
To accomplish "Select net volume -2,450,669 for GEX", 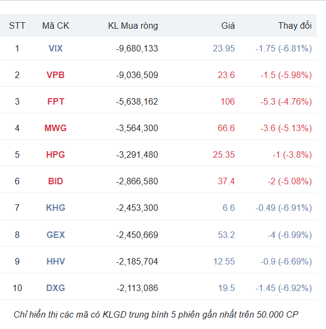I will pos(137,235).
